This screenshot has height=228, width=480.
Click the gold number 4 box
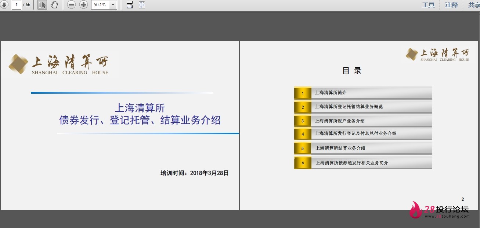pos(303,134)
